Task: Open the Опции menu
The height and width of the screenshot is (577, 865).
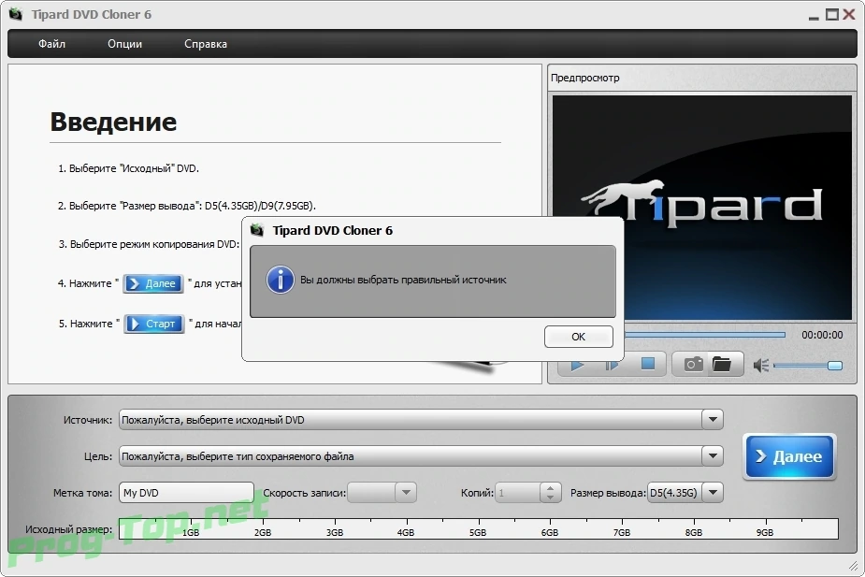Action: (x=124, y=44)
